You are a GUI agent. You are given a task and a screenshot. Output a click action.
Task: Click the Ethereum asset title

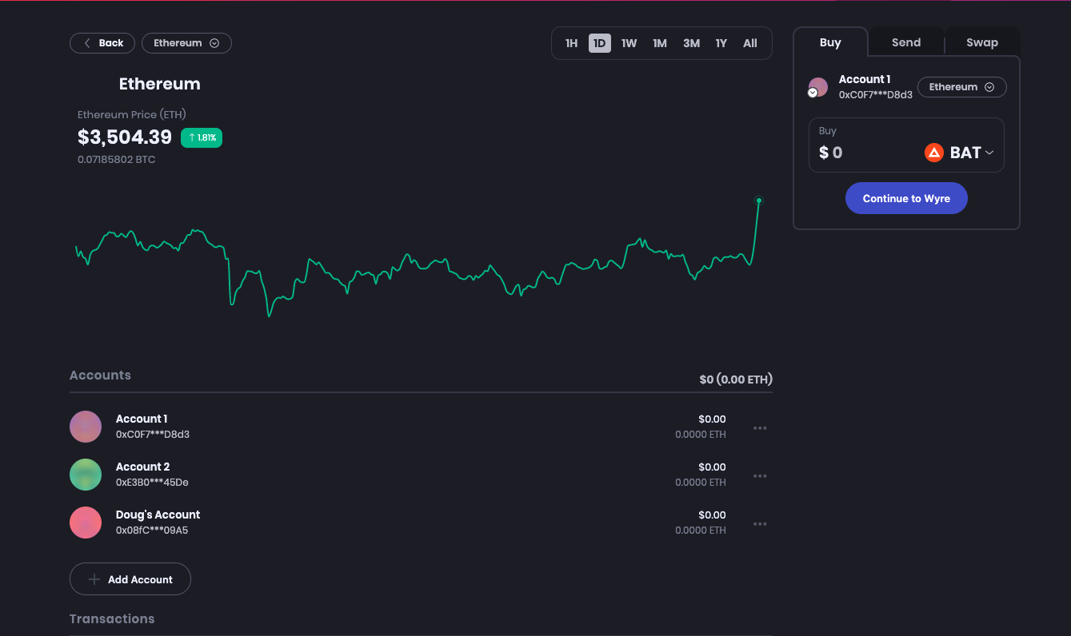160,84
